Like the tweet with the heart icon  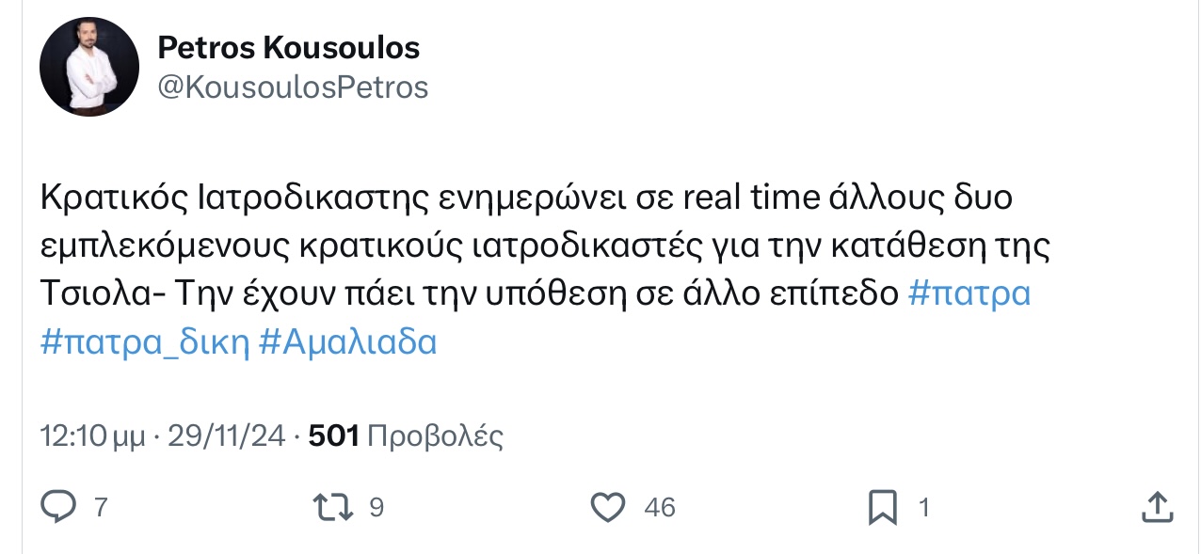(608, 508)
